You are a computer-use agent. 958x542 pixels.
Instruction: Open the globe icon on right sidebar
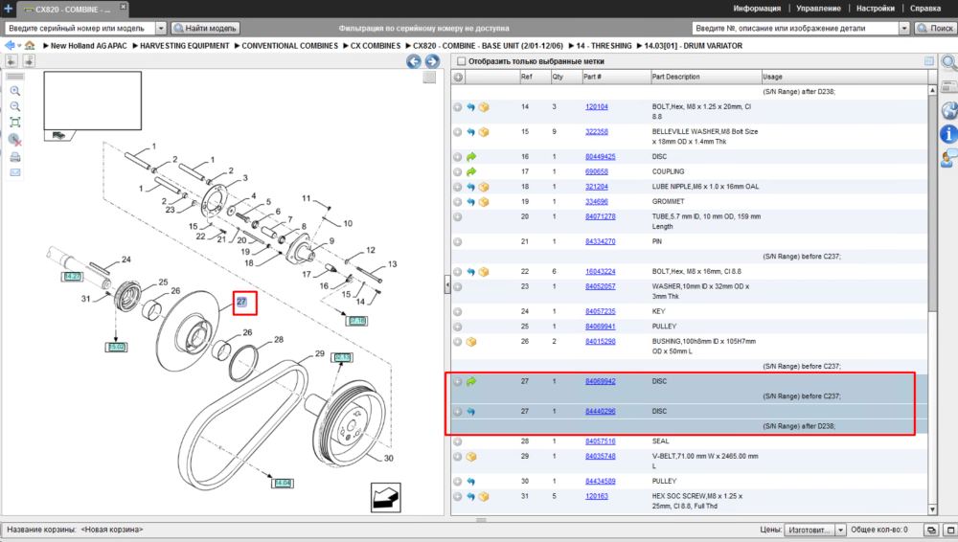point(948,110)
